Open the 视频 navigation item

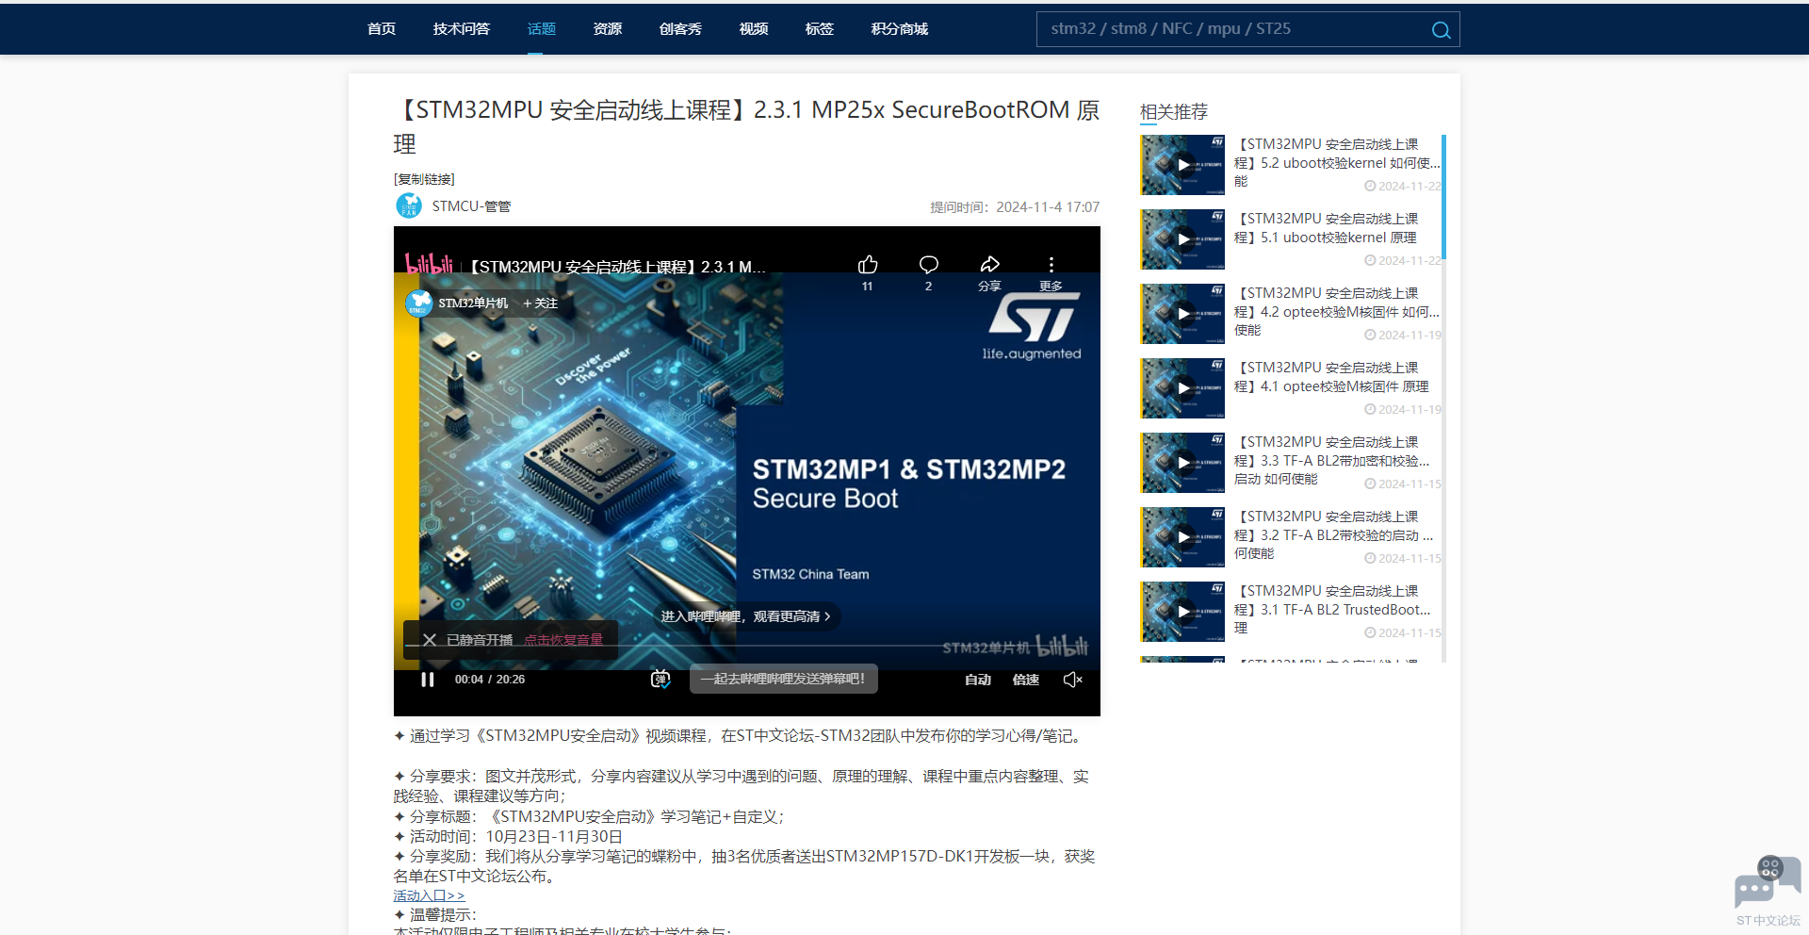[754, 29]
